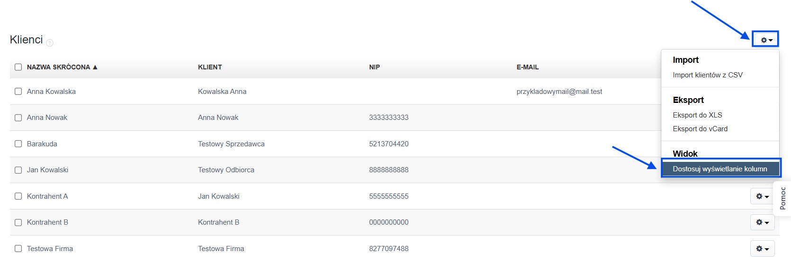Choose Eksport do vCard option
791x261 pixels.
point(700,129)
